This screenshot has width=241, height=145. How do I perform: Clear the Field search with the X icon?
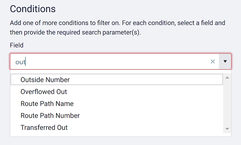(x=213, y=61)
